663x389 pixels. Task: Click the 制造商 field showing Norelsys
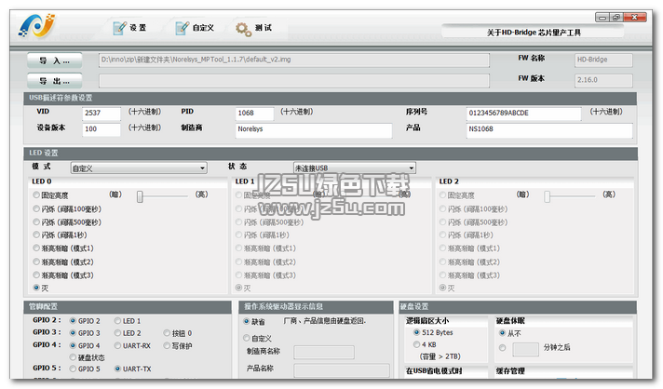[x=313, y=129]
